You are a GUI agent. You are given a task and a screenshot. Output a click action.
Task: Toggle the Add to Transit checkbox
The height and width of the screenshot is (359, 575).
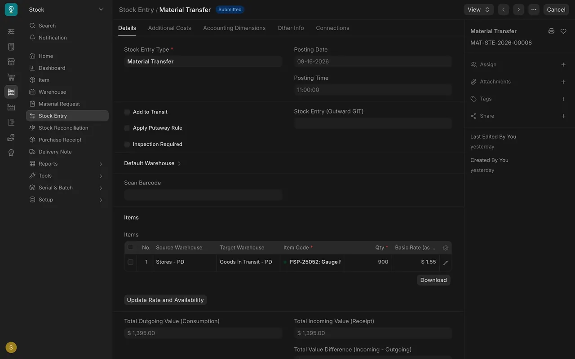127,112
